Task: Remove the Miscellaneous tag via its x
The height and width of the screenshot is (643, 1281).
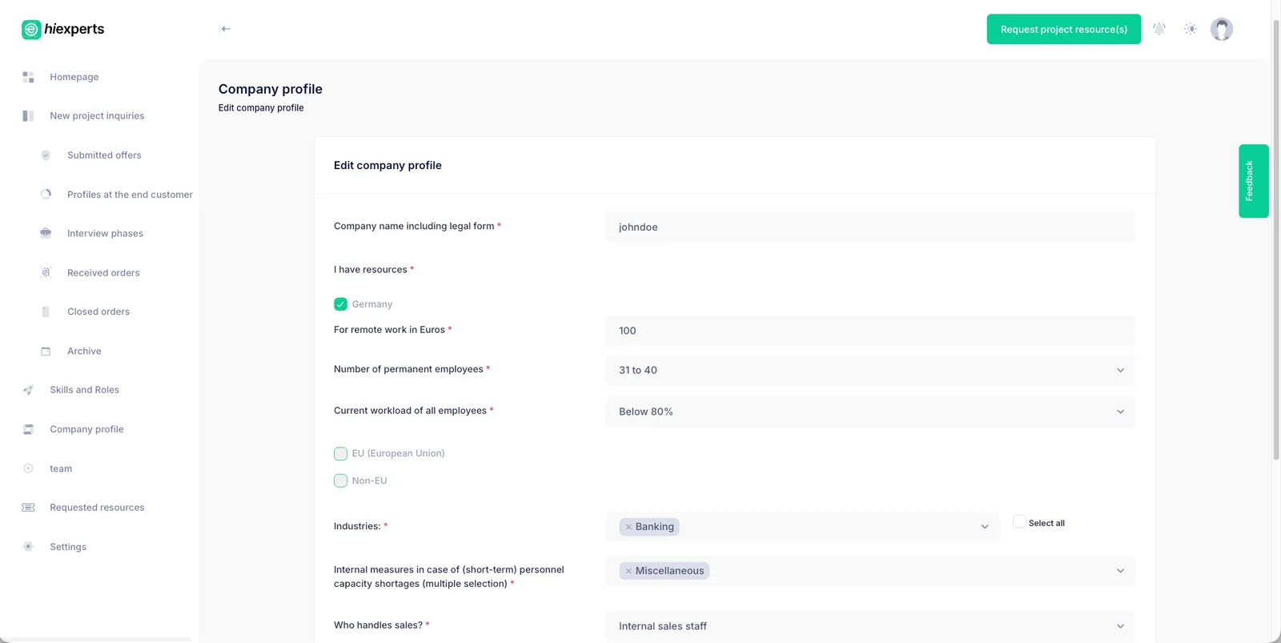Action: [628, 571]
